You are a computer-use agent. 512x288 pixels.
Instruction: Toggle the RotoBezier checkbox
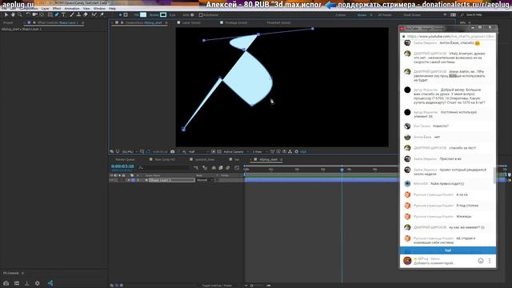point(201,15)
